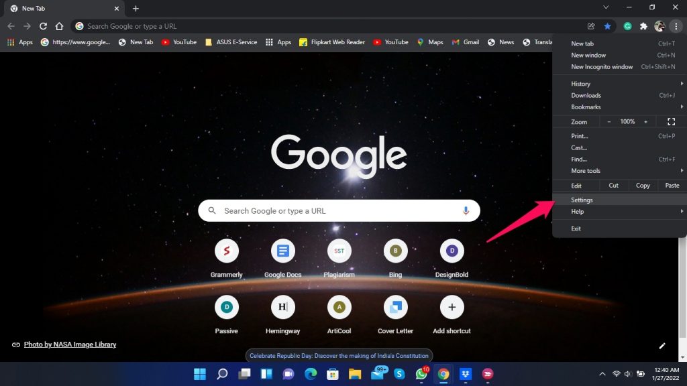Open the ASUS E-Service bookmark
Screen dimensions: 687x386
click(x=231, y=42)
